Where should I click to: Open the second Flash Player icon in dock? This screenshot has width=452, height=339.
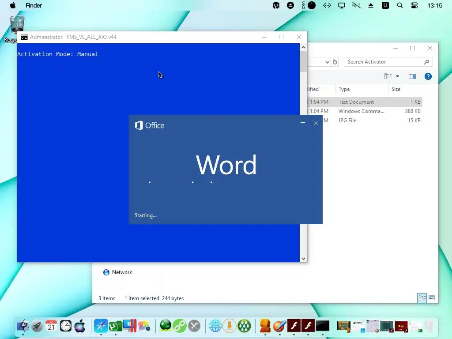(308, 326)
